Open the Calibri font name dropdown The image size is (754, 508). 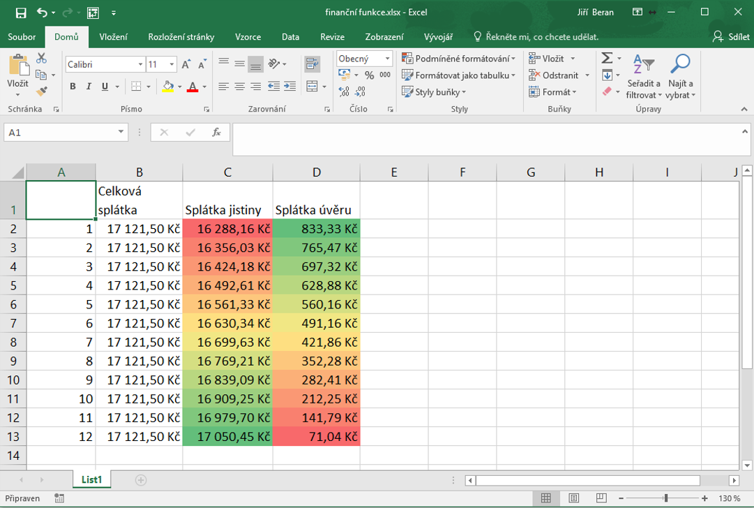click(140, 64)
